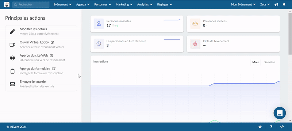The width and height of the screenshot is (292, 131).
Task: Click Prévisualisation des e-mails subtitle
Action: (x=37, y=87)
